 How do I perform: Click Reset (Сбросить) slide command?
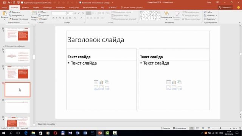[x=44, y=15]
